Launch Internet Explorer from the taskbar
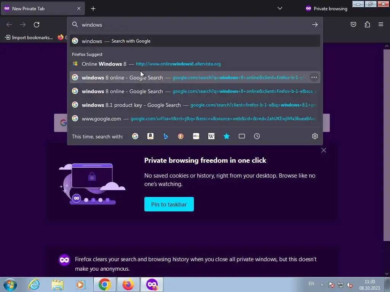The width and height of the screenshot is (390, 292). pos(34,284)
